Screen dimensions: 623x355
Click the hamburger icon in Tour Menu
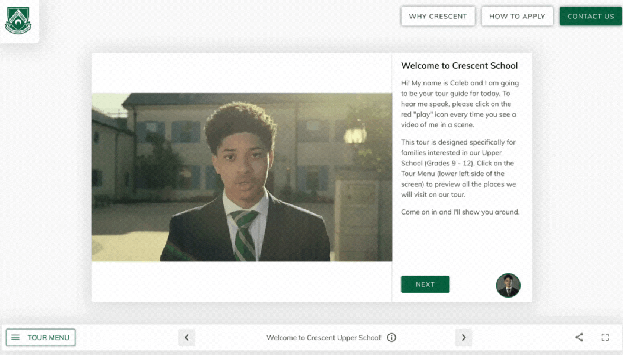pos(15,337)
